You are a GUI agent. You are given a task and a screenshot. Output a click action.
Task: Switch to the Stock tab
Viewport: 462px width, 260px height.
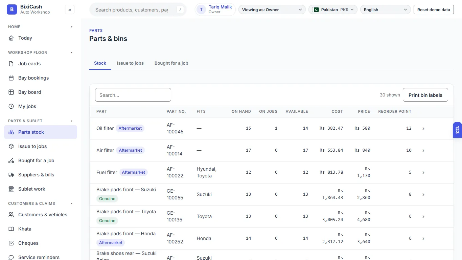coord(100,63)
